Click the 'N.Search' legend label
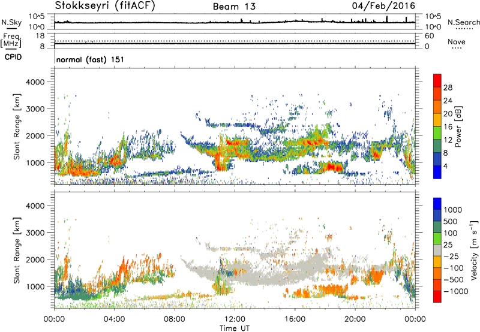480x332 pixels. click(463, 22)
